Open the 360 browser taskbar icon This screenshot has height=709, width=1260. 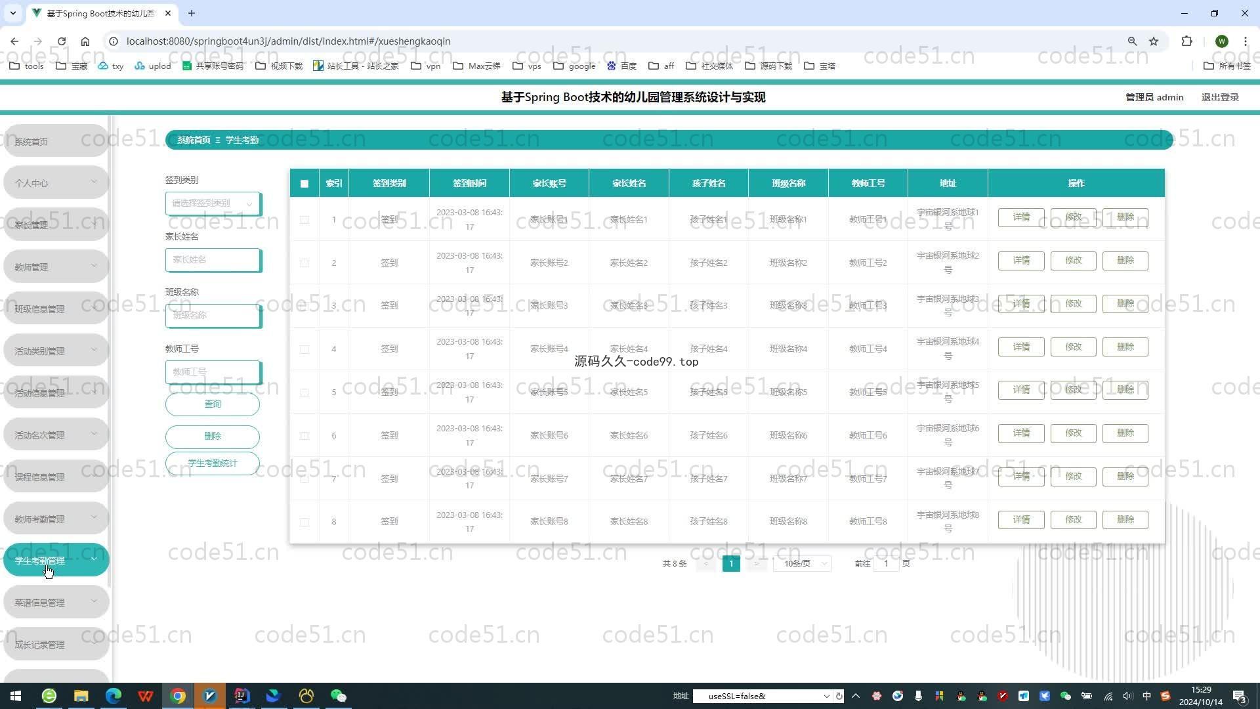click(x=49, y=696)
